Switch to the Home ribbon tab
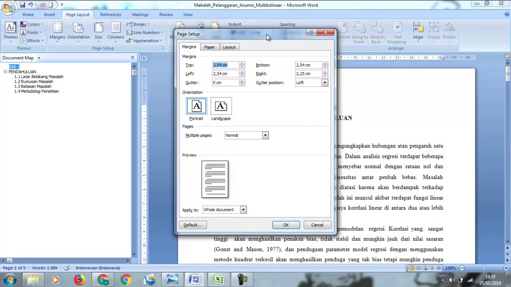 [x=28, y=15]
